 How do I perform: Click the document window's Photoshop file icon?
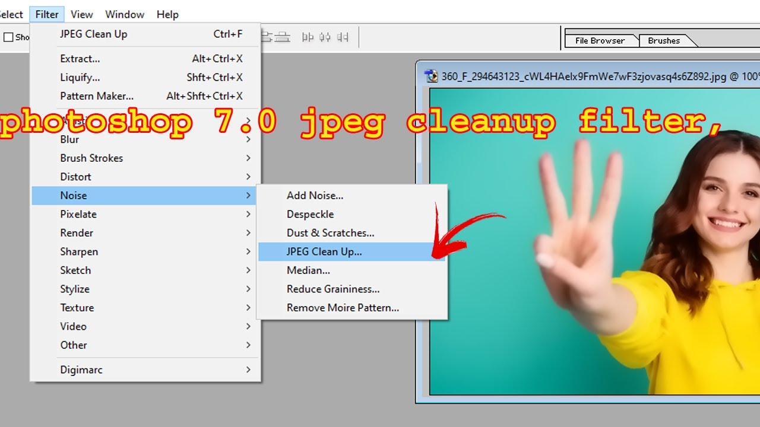[431, 76]
